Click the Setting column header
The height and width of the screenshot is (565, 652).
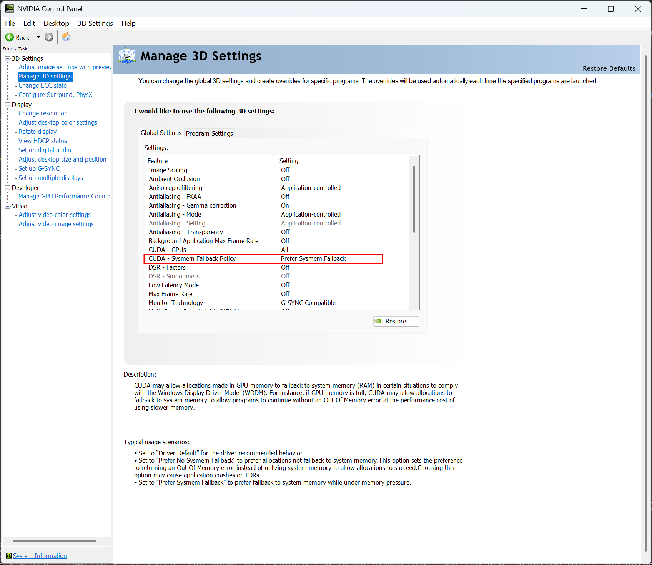click(343, 161)
